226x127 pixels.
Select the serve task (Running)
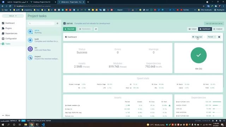tap(44, 31)
